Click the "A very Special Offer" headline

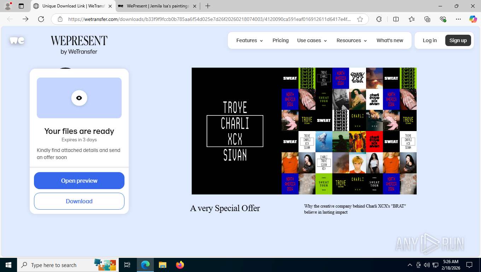click(x=225, y=208)
